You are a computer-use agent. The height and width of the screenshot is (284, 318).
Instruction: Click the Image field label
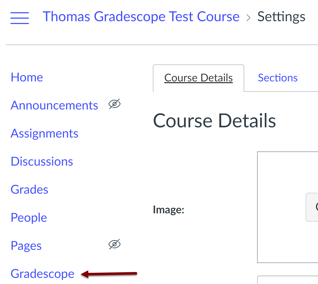pos(168,210)
